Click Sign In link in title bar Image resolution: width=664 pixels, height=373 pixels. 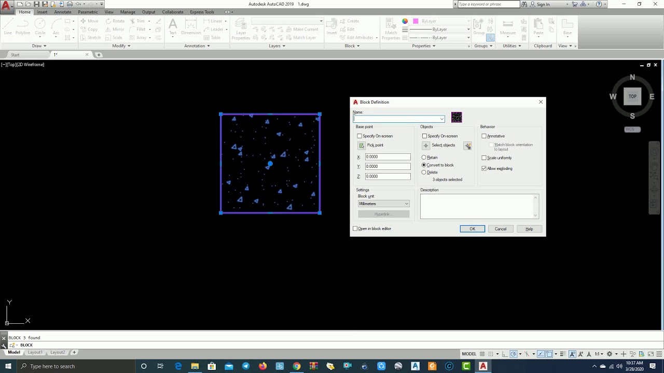click(543, 4)
